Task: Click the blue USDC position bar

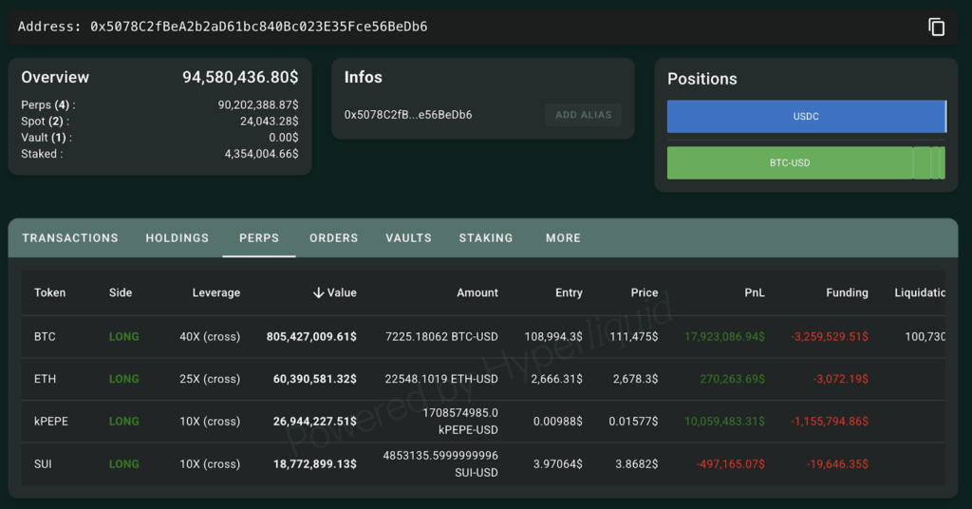Action: click(806, 117)
